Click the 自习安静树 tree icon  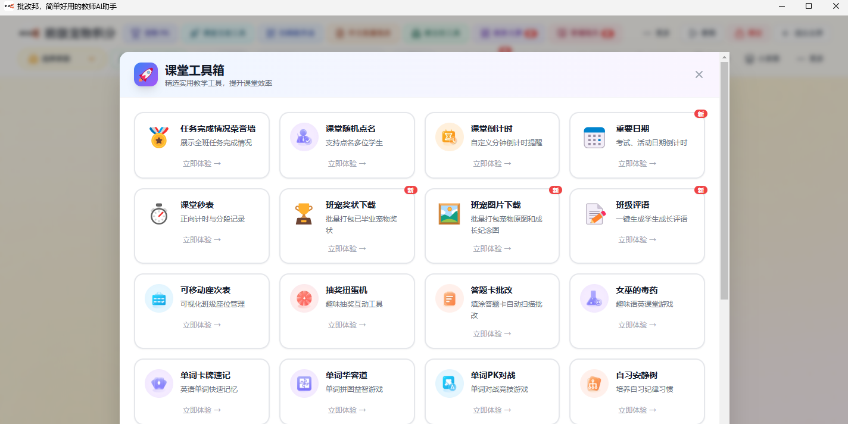point(594,384)
